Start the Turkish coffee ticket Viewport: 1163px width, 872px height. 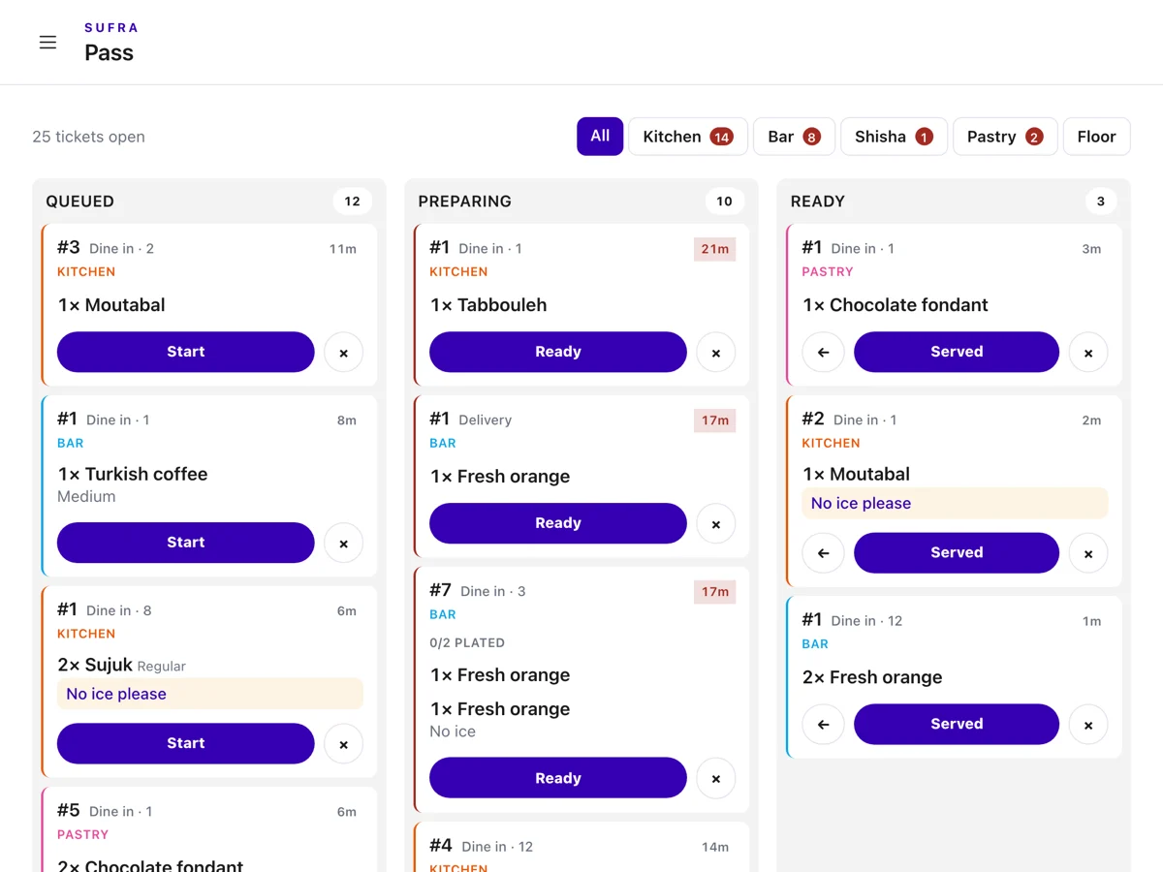tap(186, 543)
